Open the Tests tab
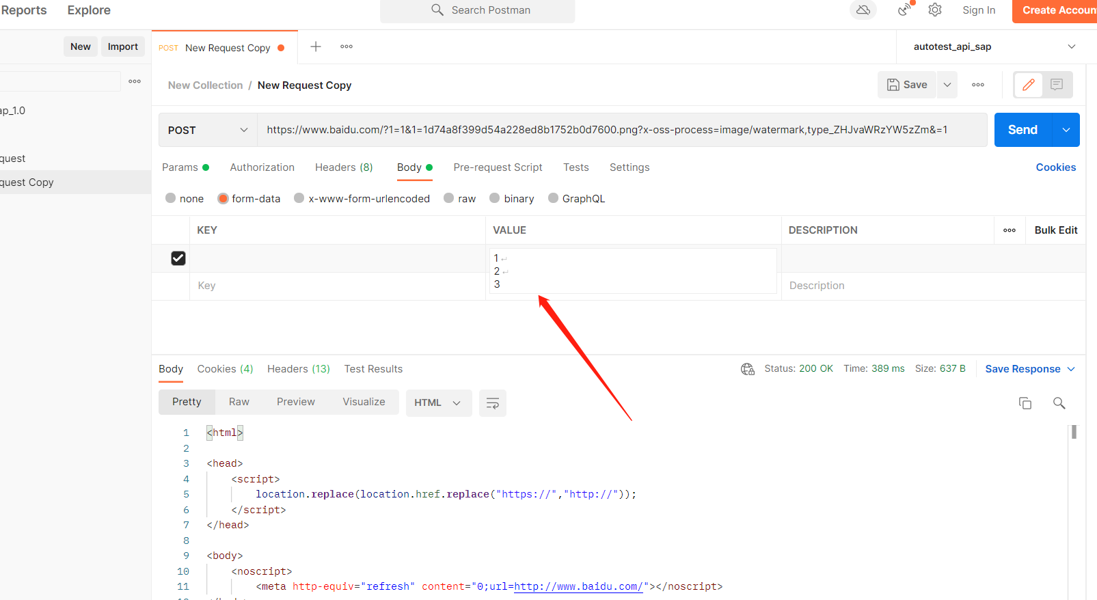This screenshot has height=600, width=1097. (x=576, y=167)
